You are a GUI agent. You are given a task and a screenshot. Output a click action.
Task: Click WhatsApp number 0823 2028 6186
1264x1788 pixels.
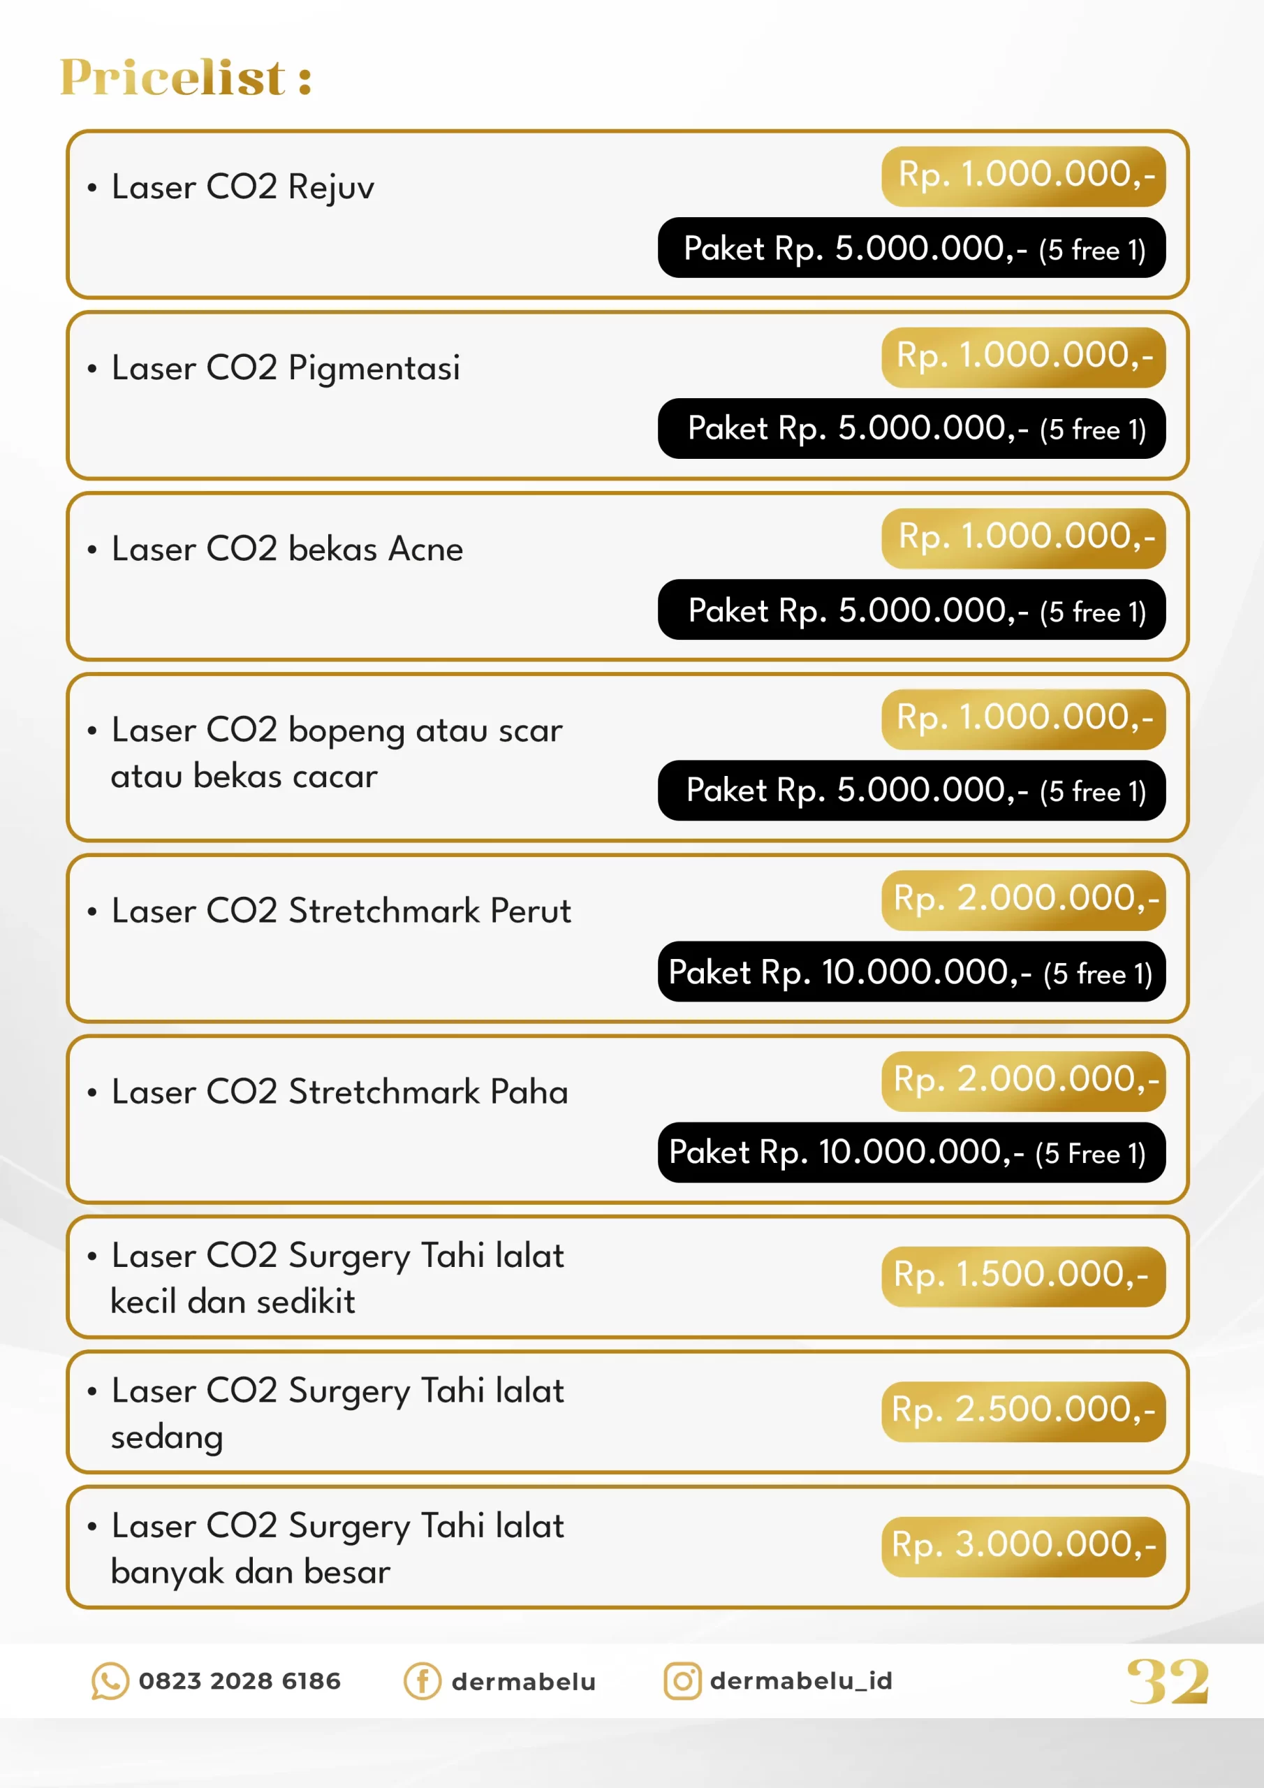tap(240, 1680)
